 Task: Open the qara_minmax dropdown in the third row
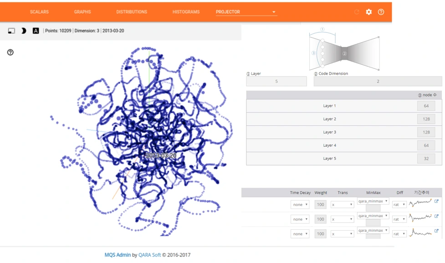(373, 230)
